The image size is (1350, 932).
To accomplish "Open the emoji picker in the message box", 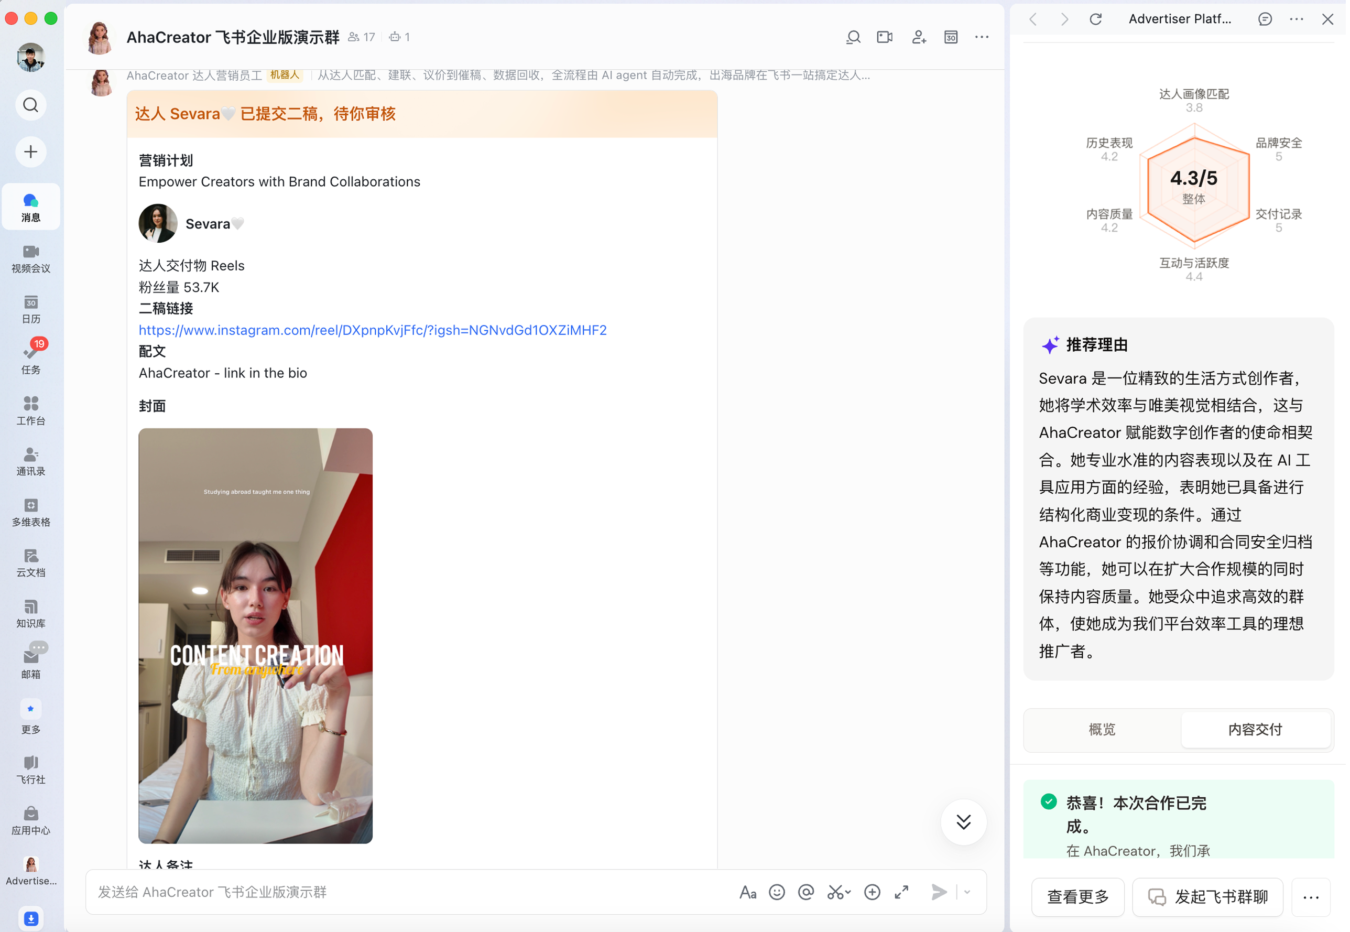I will click(x=777, y=892).
